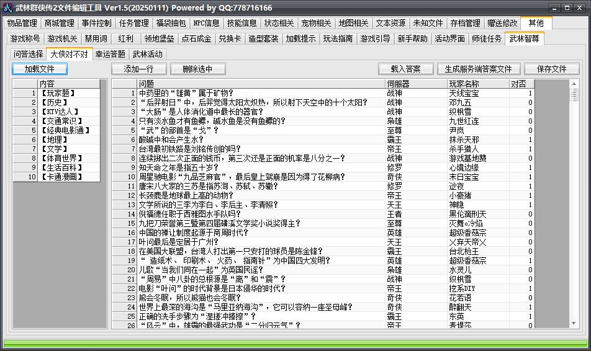
Task: Save the file with 保存文件
Action: [x=551, y=69]
